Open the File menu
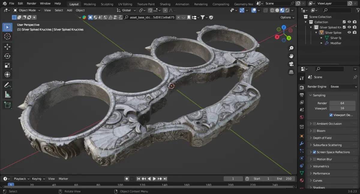Image resolution: width=360 pixels, height=194 pixels. [12, 4]
